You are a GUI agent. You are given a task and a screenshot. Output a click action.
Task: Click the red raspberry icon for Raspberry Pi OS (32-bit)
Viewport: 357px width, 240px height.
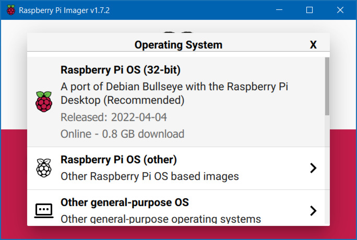click(x=44, y=101)
